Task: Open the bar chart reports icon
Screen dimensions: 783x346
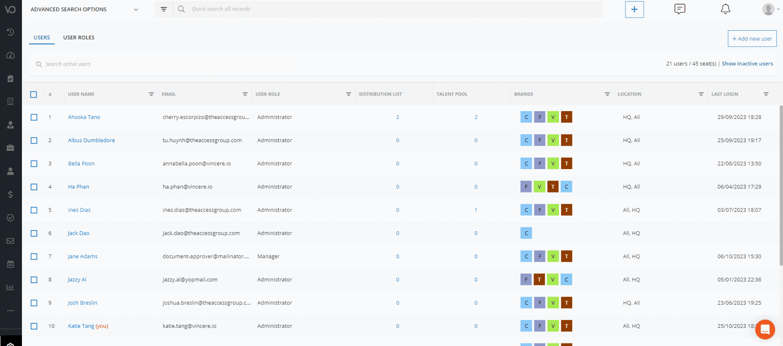Action: [10, 287]
